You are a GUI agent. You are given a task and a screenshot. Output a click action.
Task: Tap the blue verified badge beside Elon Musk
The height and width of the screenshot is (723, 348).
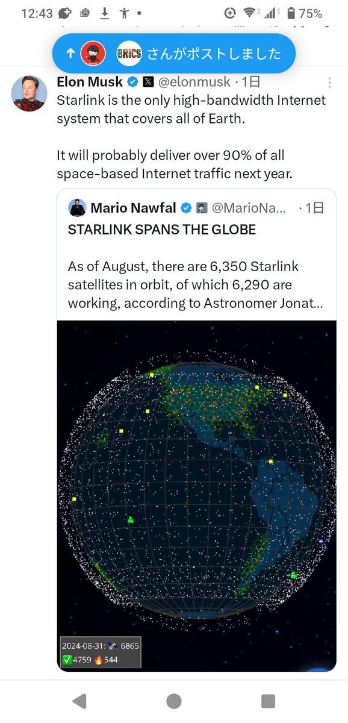click(x=132, y=82)
